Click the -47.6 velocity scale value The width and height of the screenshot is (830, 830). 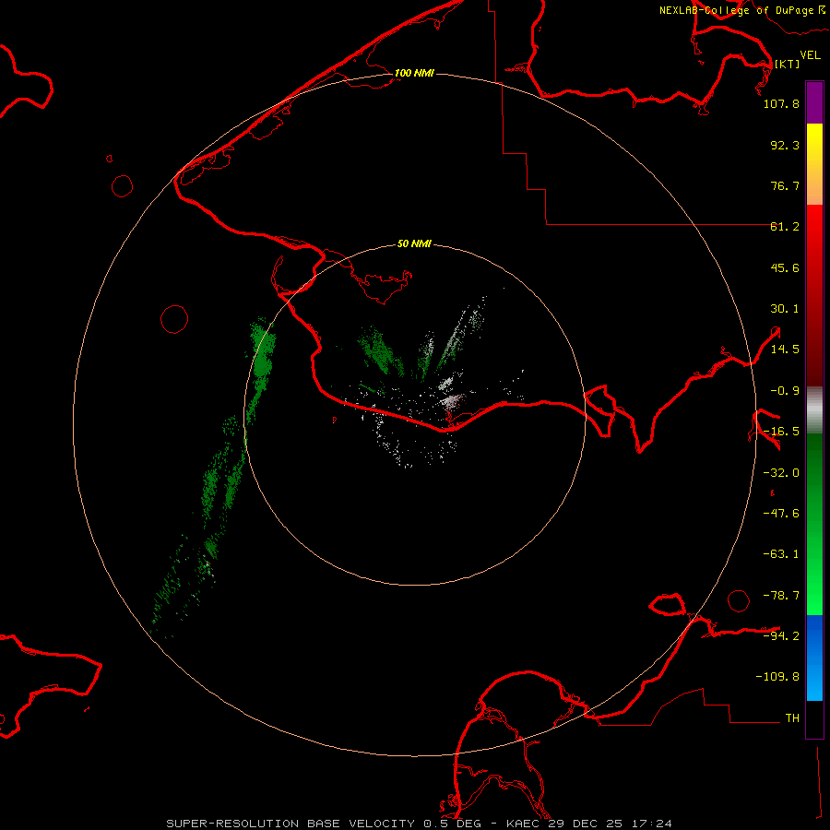(x=781, y=514)
